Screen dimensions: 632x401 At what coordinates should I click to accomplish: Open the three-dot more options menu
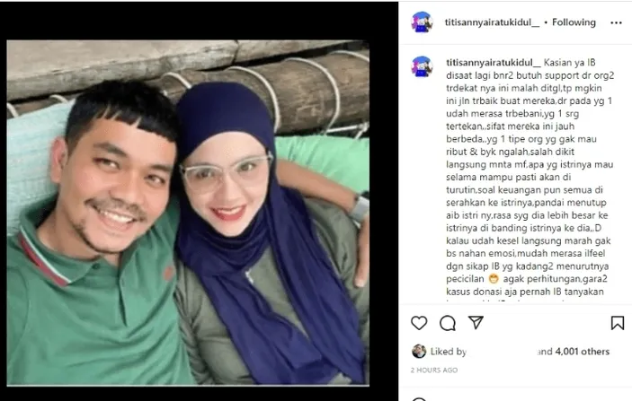[617, 23]
